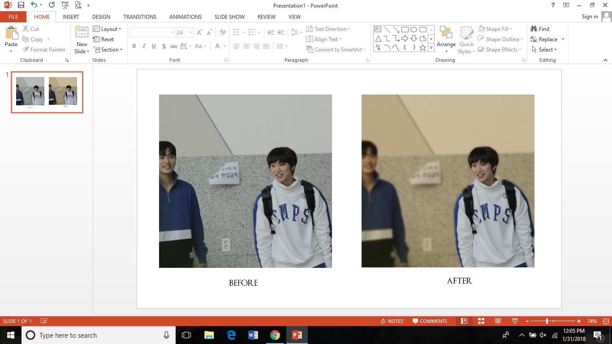This screenshot has width=612, height=344.
Task: Add a New Slide
Action: (x=82, y=39)
